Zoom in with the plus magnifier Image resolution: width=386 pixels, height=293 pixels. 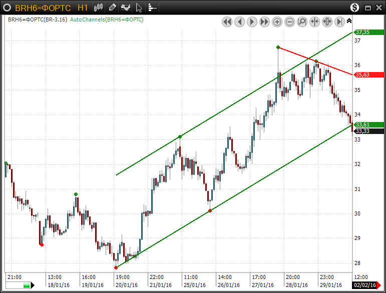coord(277,21)
